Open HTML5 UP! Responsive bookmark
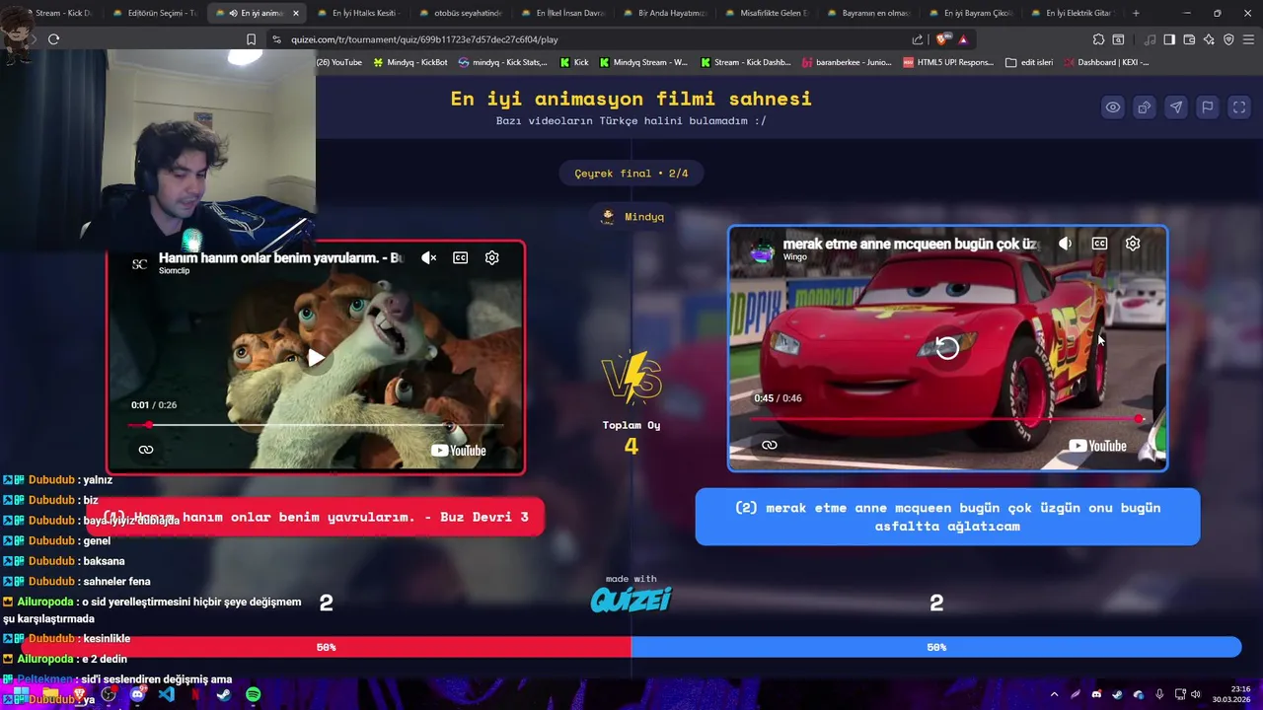The image size is (1263, 710). pos(947,62)
